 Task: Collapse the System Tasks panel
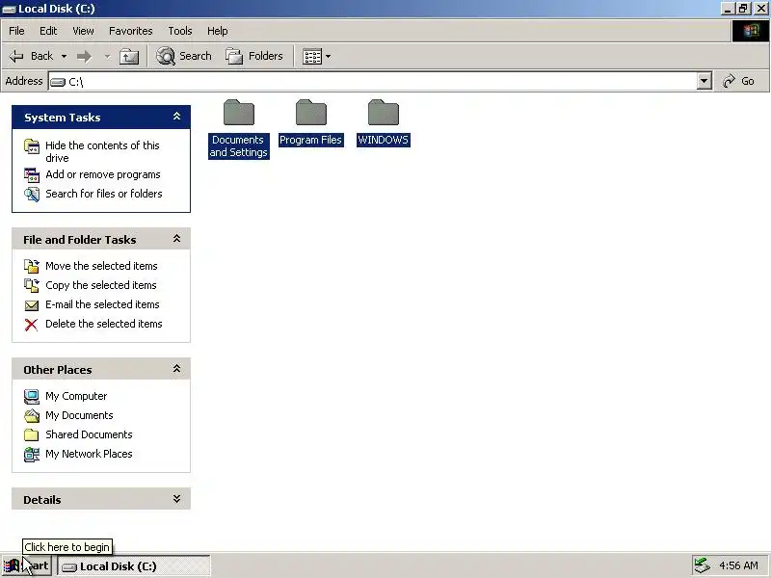[x=177, y=117]
